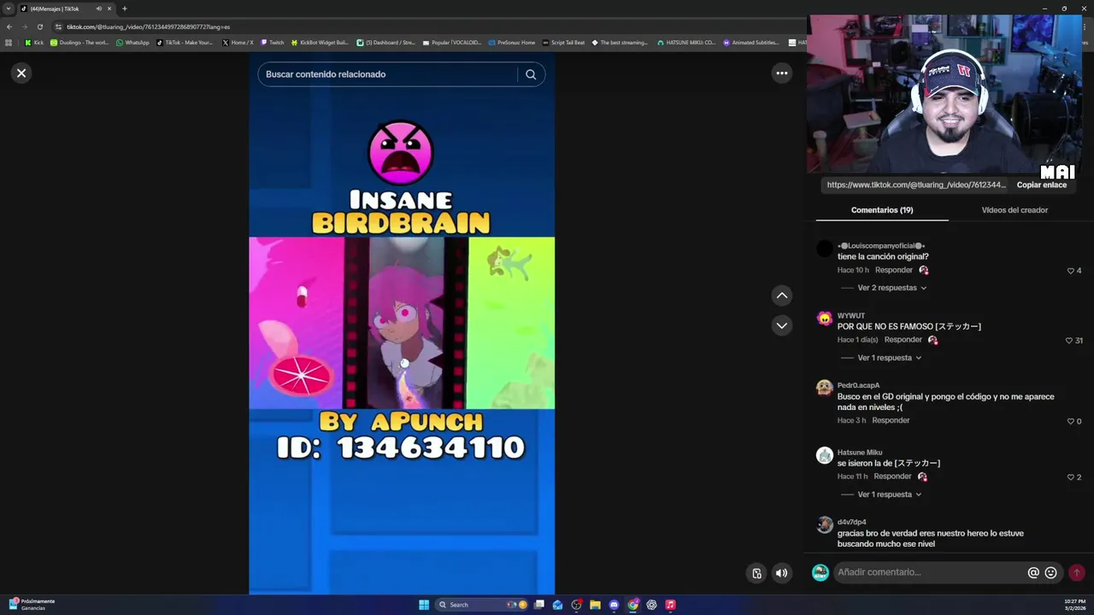Open the Home / X bookmark
This screenshot has width=1094, height=615.
point(238,42)
